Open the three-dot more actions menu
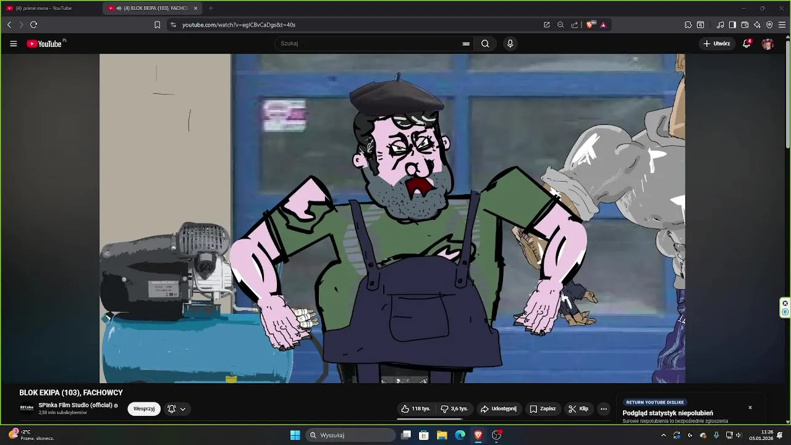 click(604, 409)
